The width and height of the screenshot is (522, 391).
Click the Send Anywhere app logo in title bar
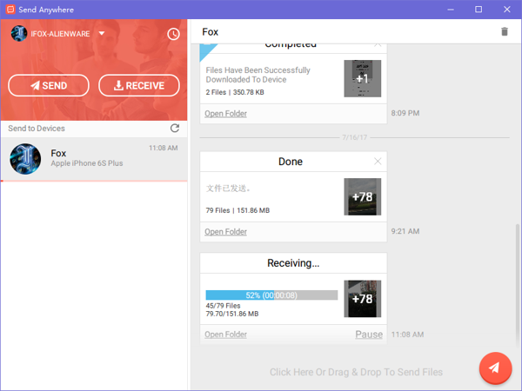point(10,10)
